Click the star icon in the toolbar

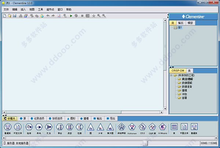coord(93,16)
